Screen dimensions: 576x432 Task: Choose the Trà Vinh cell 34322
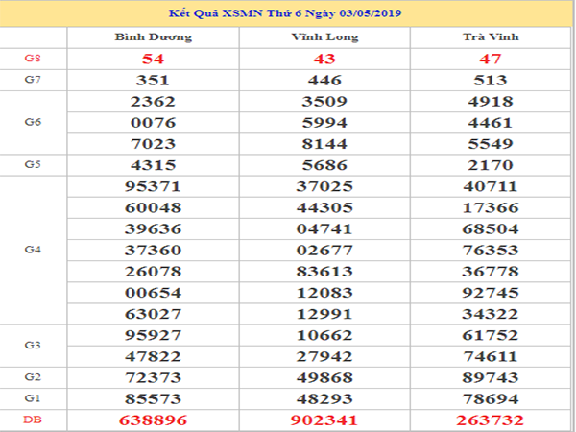(491, 314)
